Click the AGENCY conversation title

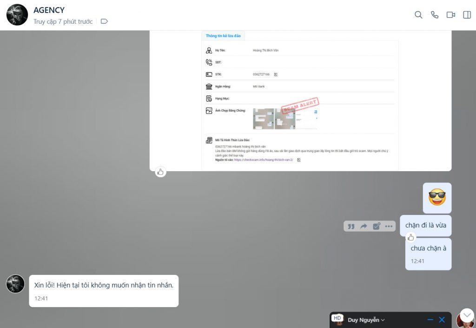point(49,10)
